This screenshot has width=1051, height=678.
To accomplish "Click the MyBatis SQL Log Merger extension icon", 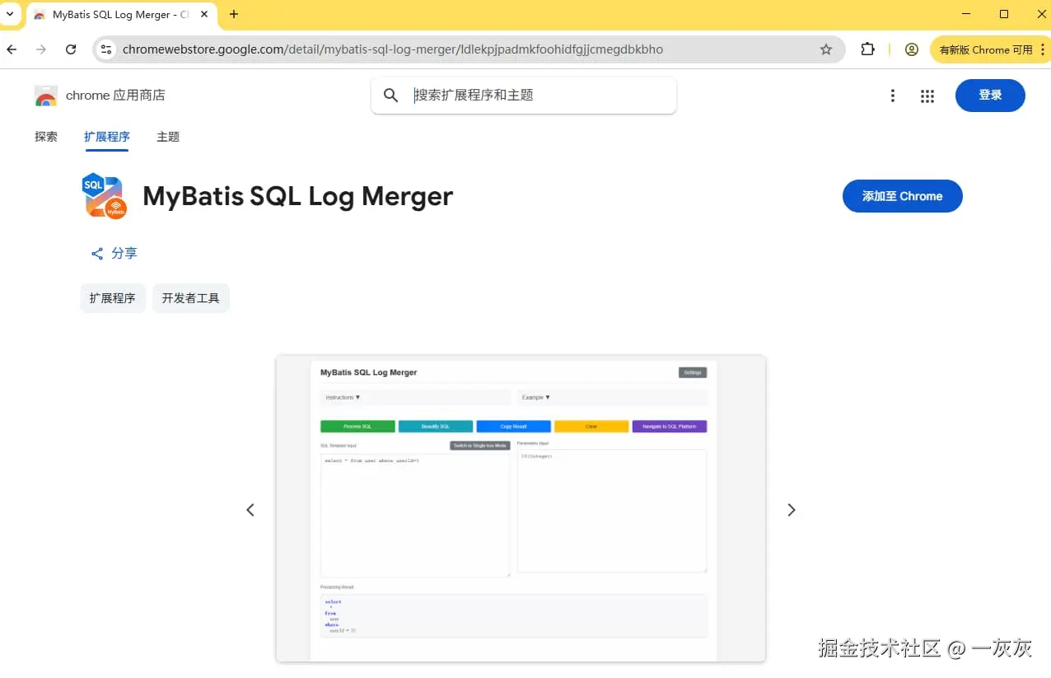I will 105,196.
